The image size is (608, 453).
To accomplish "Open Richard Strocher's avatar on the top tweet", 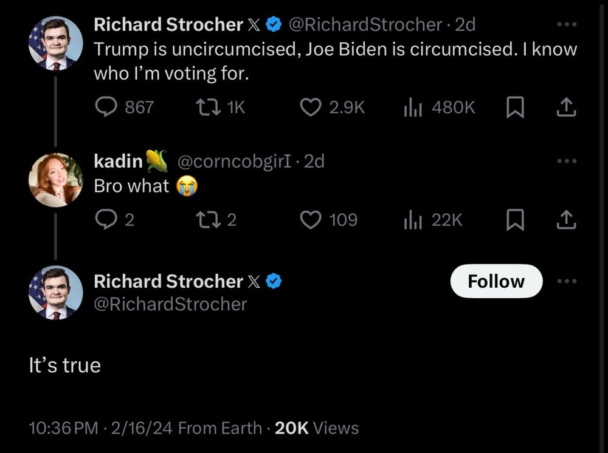I will pyautogui.click(x=55, y=43).
